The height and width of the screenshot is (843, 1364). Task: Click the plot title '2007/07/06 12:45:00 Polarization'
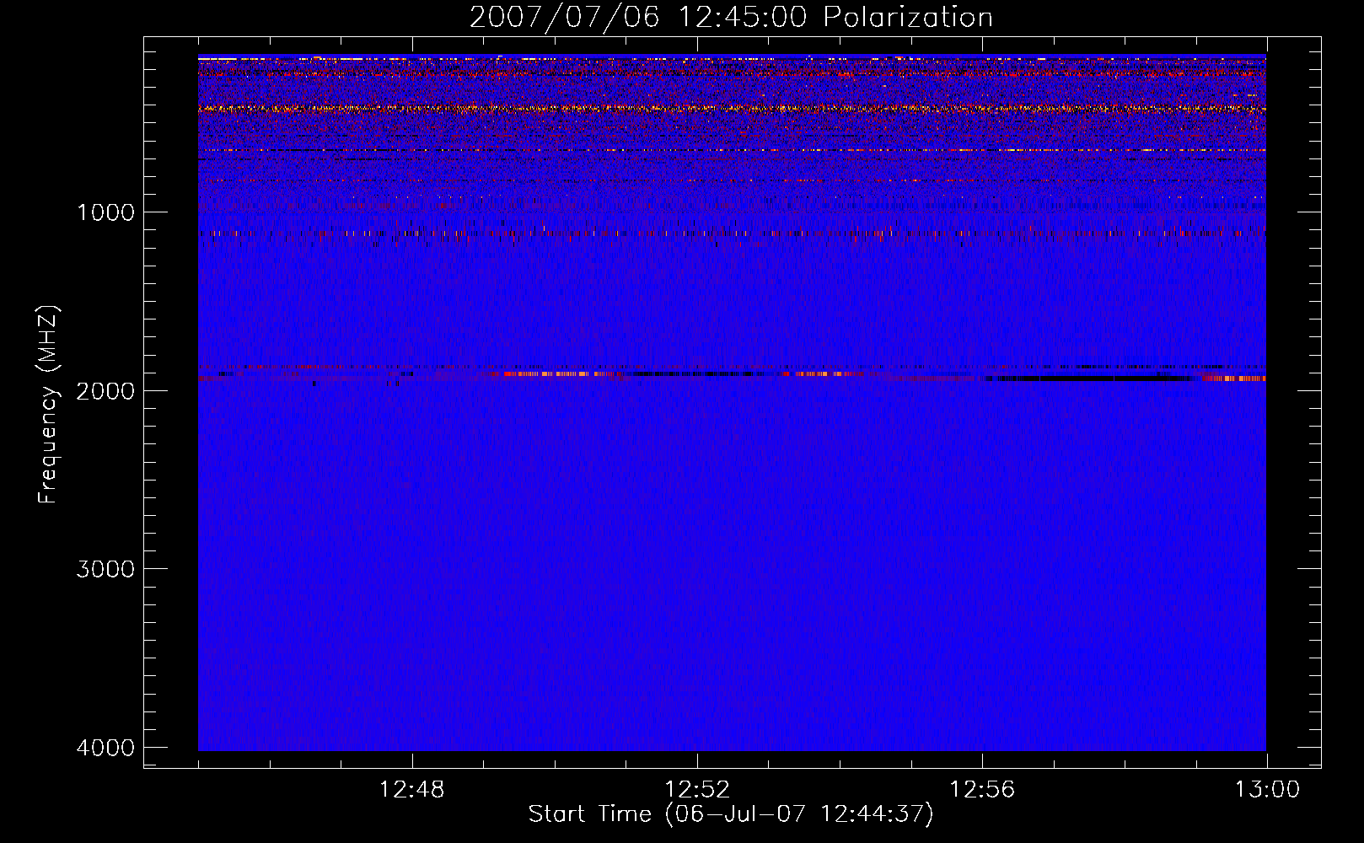(x=731, y=18)
